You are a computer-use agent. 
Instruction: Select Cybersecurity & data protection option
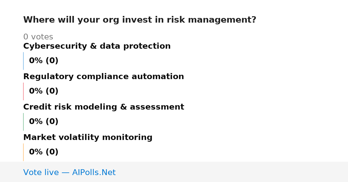[x=97, y=46]
